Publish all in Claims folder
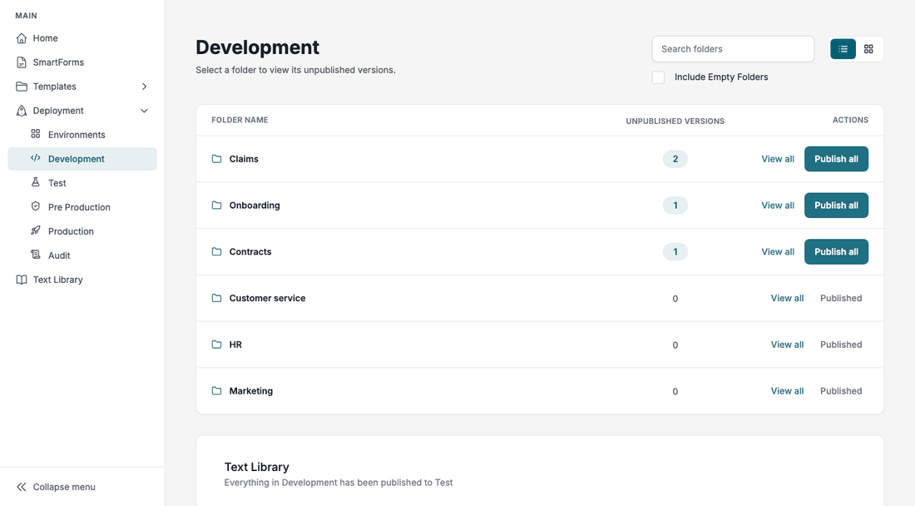The width and height of the screenshot is (915, 506). click(836, 159)
